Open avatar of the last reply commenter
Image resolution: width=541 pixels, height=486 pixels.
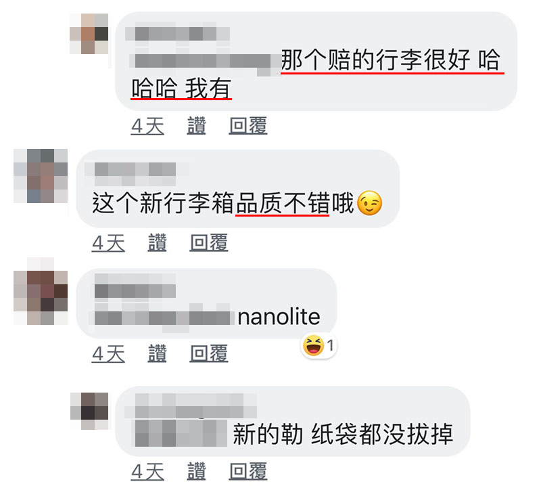[x=89, y=411]
